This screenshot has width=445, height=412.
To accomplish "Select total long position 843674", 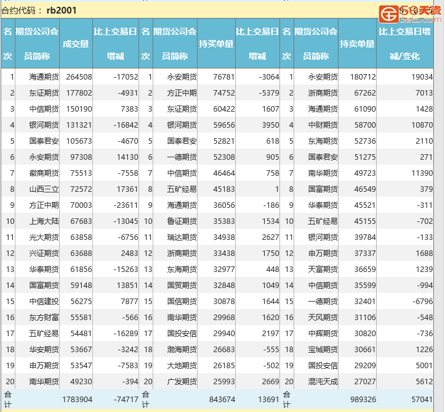I will click(222, 400).
